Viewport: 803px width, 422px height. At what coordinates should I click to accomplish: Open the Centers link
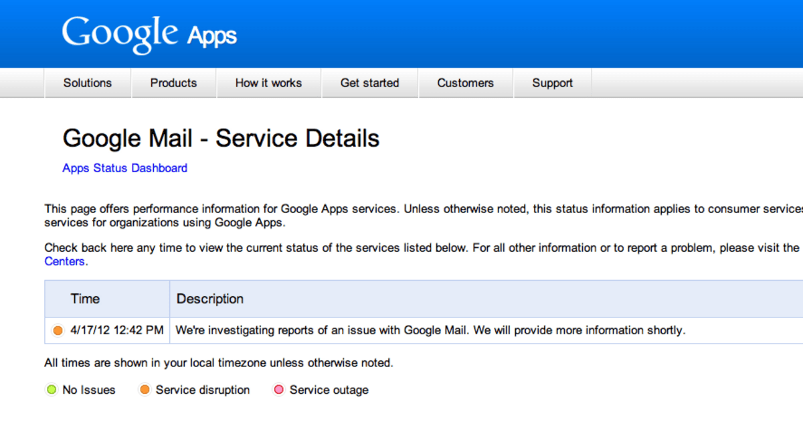click(x=64, y=261)
